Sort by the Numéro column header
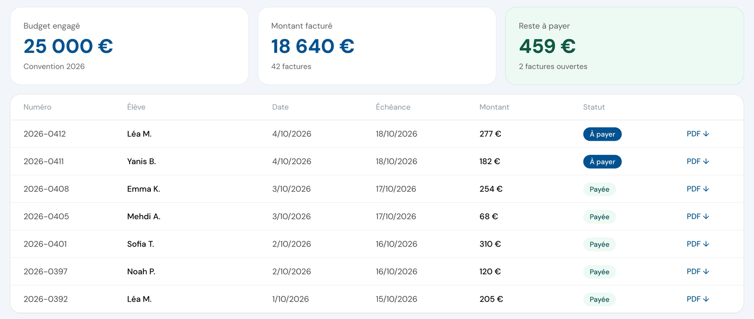This screenshot has height=319, width=754. coord(37,107)
